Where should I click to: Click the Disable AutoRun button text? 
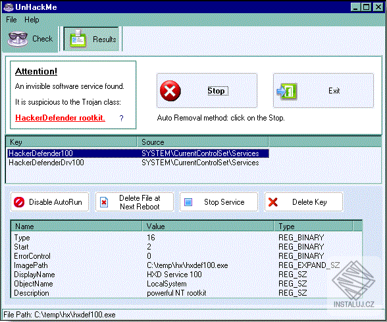pos(55,202)
